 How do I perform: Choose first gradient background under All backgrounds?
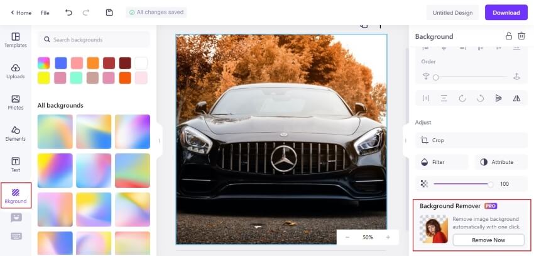55,131
